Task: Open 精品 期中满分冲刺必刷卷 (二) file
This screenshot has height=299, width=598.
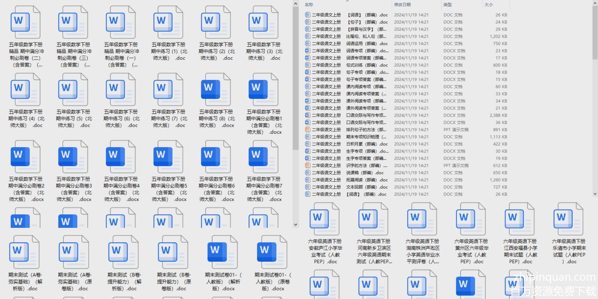Action: 26,22
